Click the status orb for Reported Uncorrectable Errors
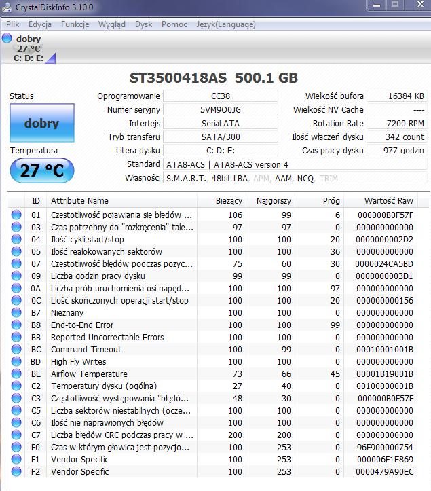Image resolution: width=431 pixels, height=491 pixels. click(16, 337)
